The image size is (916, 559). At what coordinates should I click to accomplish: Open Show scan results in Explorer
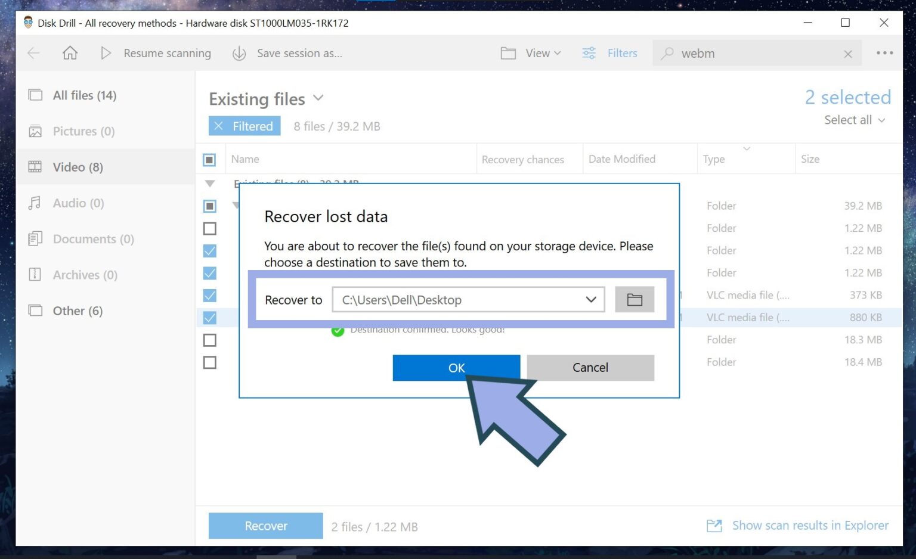(810, 525)
